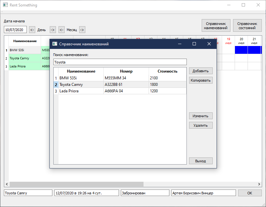Click the Rent Something title bar app icon

(5, 5)
